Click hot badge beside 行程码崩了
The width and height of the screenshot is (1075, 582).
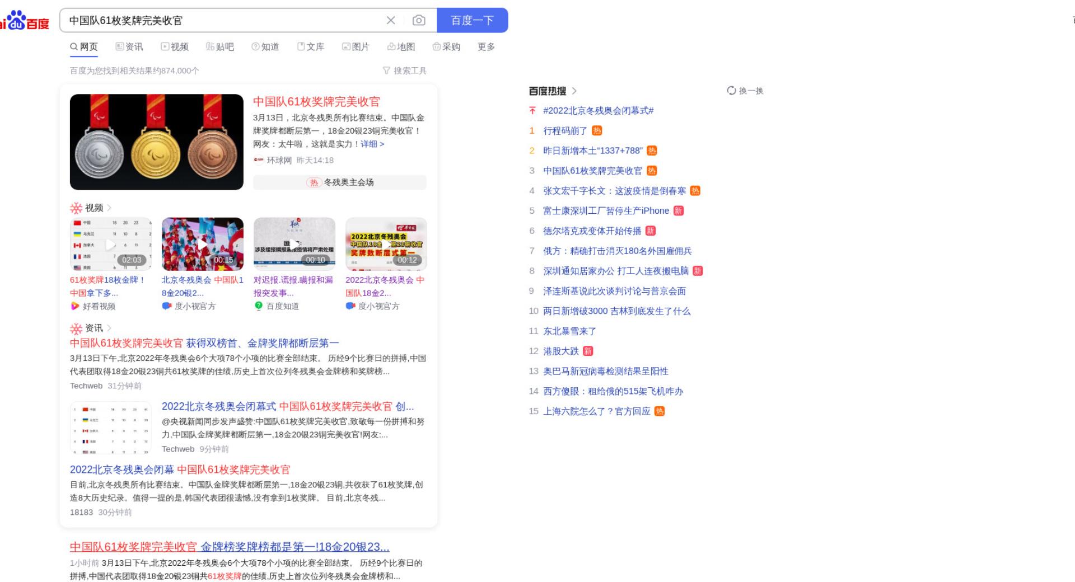[x=597, y=131]
